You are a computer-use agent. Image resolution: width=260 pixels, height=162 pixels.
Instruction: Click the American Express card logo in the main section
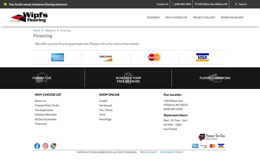(x=58, y=57)
